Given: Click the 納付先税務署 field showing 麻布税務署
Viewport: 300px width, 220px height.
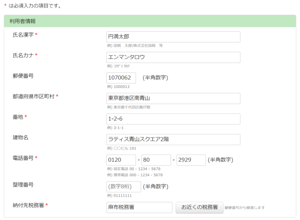Looking at the screenshot, I should (x=139, y=207).
